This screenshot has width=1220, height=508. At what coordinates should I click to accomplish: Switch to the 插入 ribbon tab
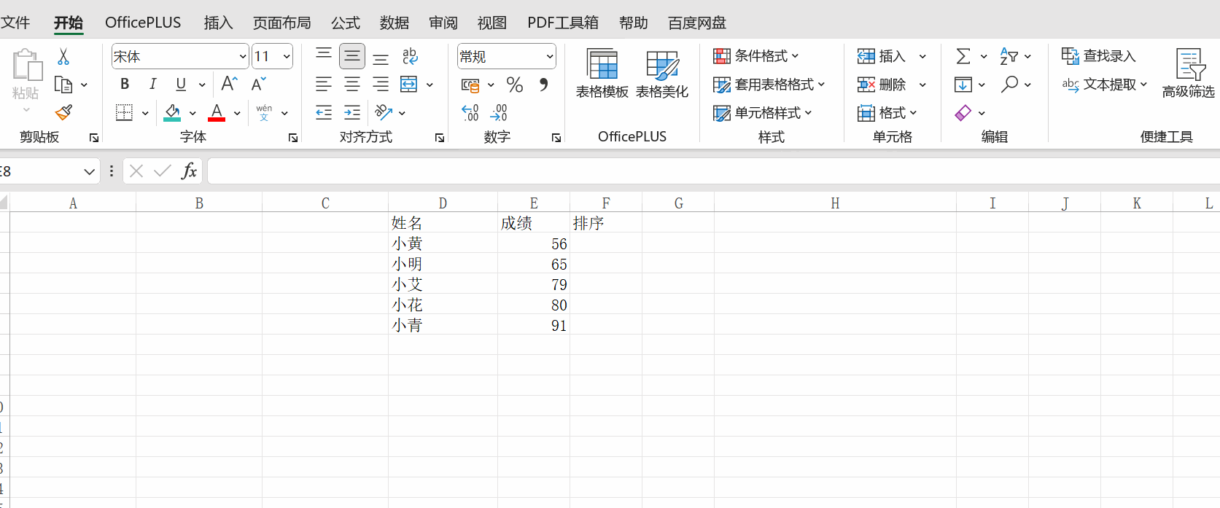click(218, 23)
